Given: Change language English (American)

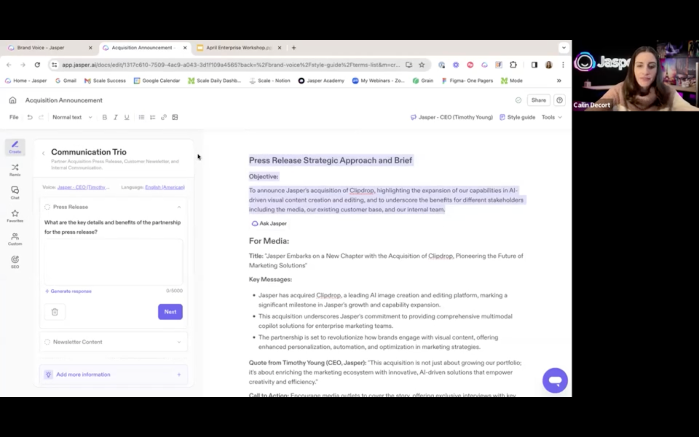Looking at the screenshot, I should [x=165, y=187].
